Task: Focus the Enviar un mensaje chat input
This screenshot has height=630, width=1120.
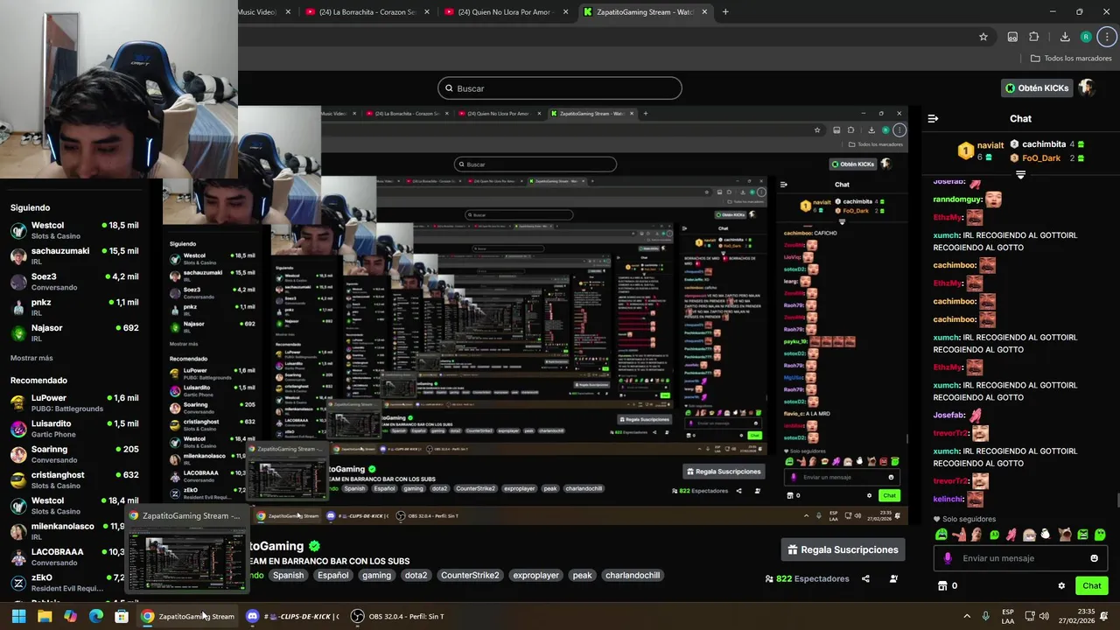Action: tap(1020, 558)
